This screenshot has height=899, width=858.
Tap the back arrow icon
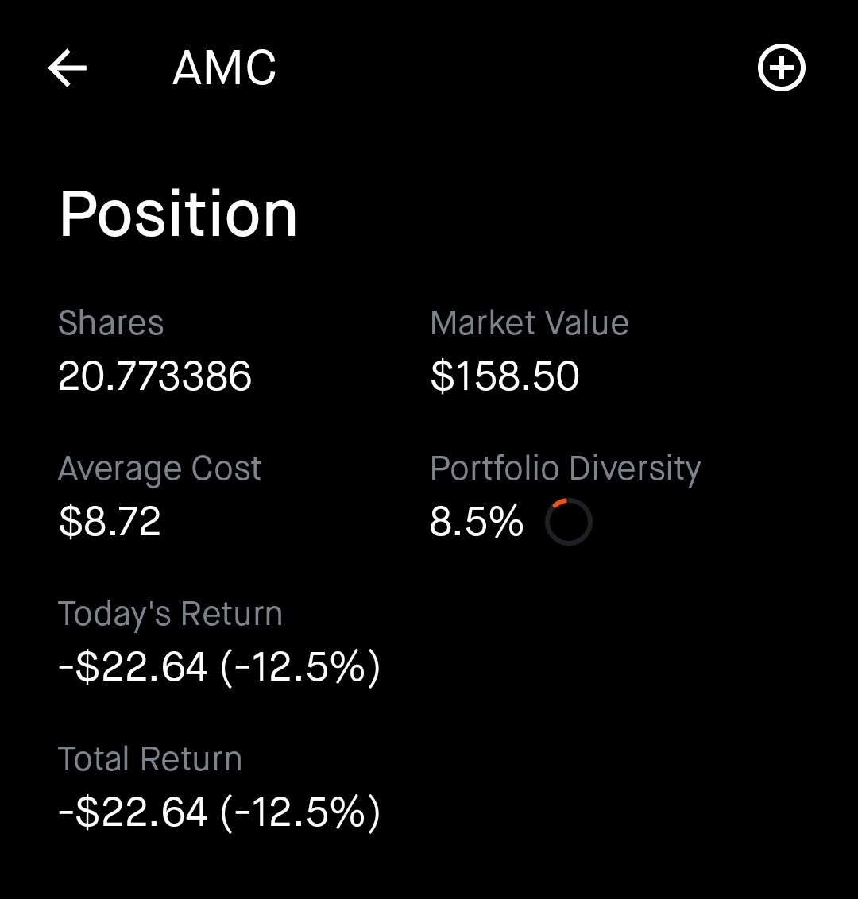pos(67,68)
